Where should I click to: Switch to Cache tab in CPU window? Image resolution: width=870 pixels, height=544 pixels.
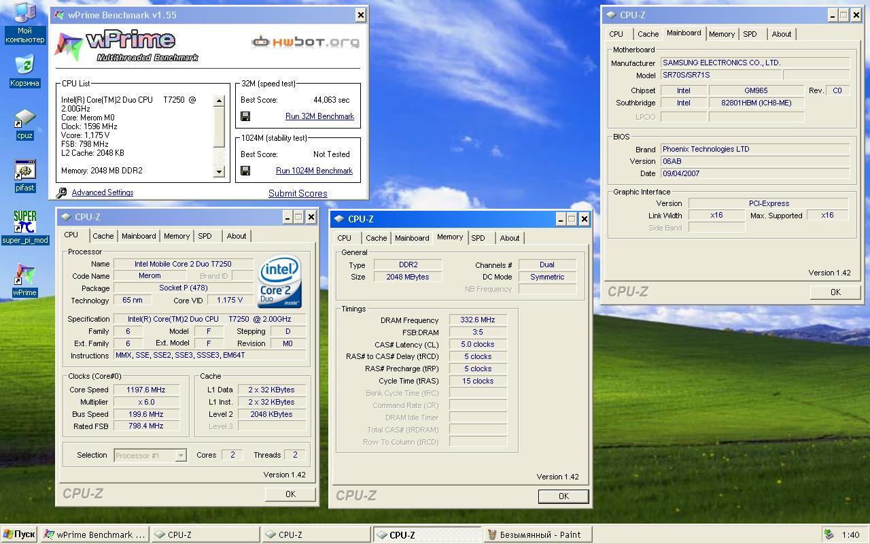[103, 236]
